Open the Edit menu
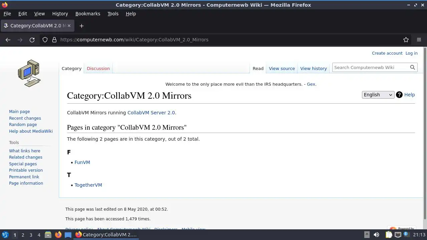Viewport: 427px width, 240px height. (x=23, y=14)
